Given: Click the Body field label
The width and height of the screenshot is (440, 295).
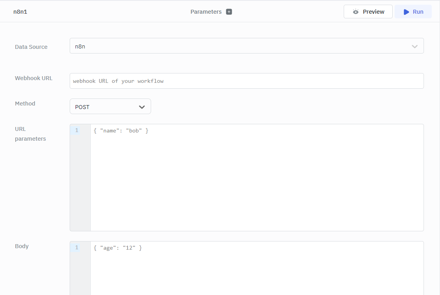Looking at the screenshot, I should tap(22, 246).
